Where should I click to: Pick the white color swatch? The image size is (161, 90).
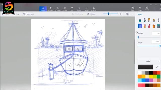(x=140, y=73)
